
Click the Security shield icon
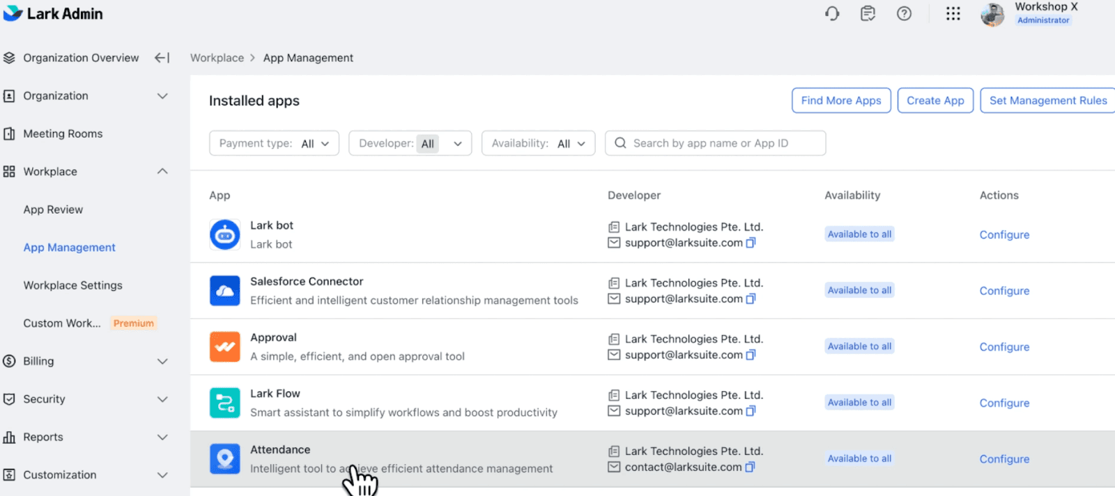pos(9,399)
